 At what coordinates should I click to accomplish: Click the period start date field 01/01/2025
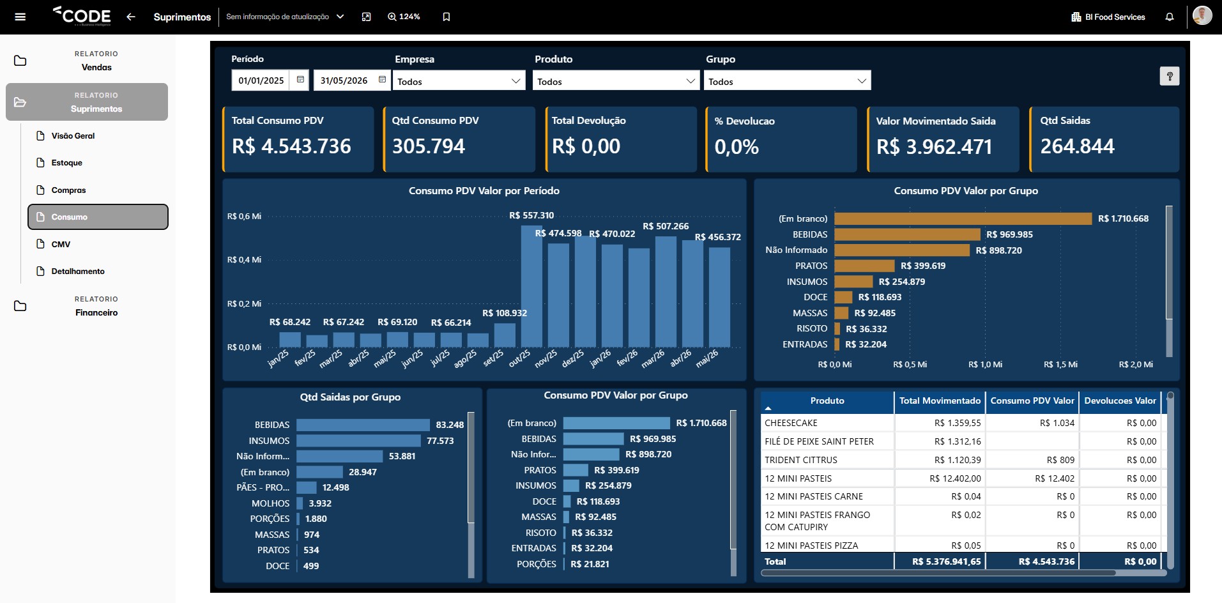click(x=261, y=80)
